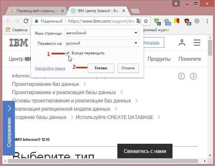Screen dimensions: 215x166
Task: Open the "Настройки языка" link
Action: pos(50,68)
